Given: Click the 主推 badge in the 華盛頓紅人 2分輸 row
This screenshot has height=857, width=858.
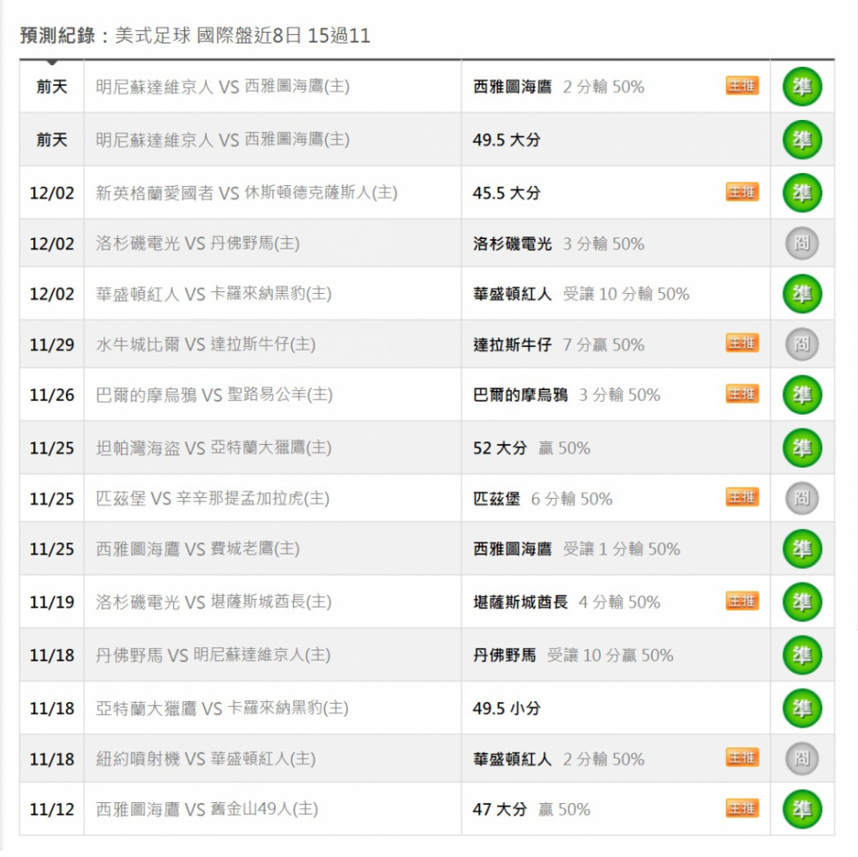Looking at the screenshot, I should pos(742,758).
